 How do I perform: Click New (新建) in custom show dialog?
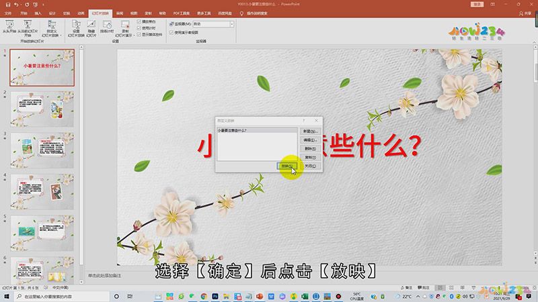pos(310,132)
